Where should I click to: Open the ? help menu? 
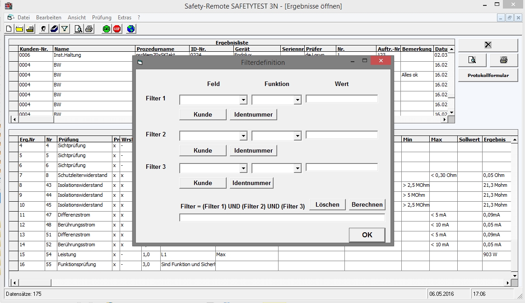[139, 18]
